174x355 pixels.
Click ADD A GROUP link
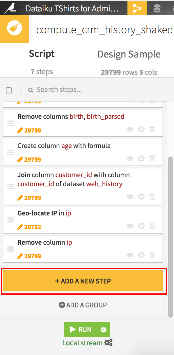(x=83, y=305)
